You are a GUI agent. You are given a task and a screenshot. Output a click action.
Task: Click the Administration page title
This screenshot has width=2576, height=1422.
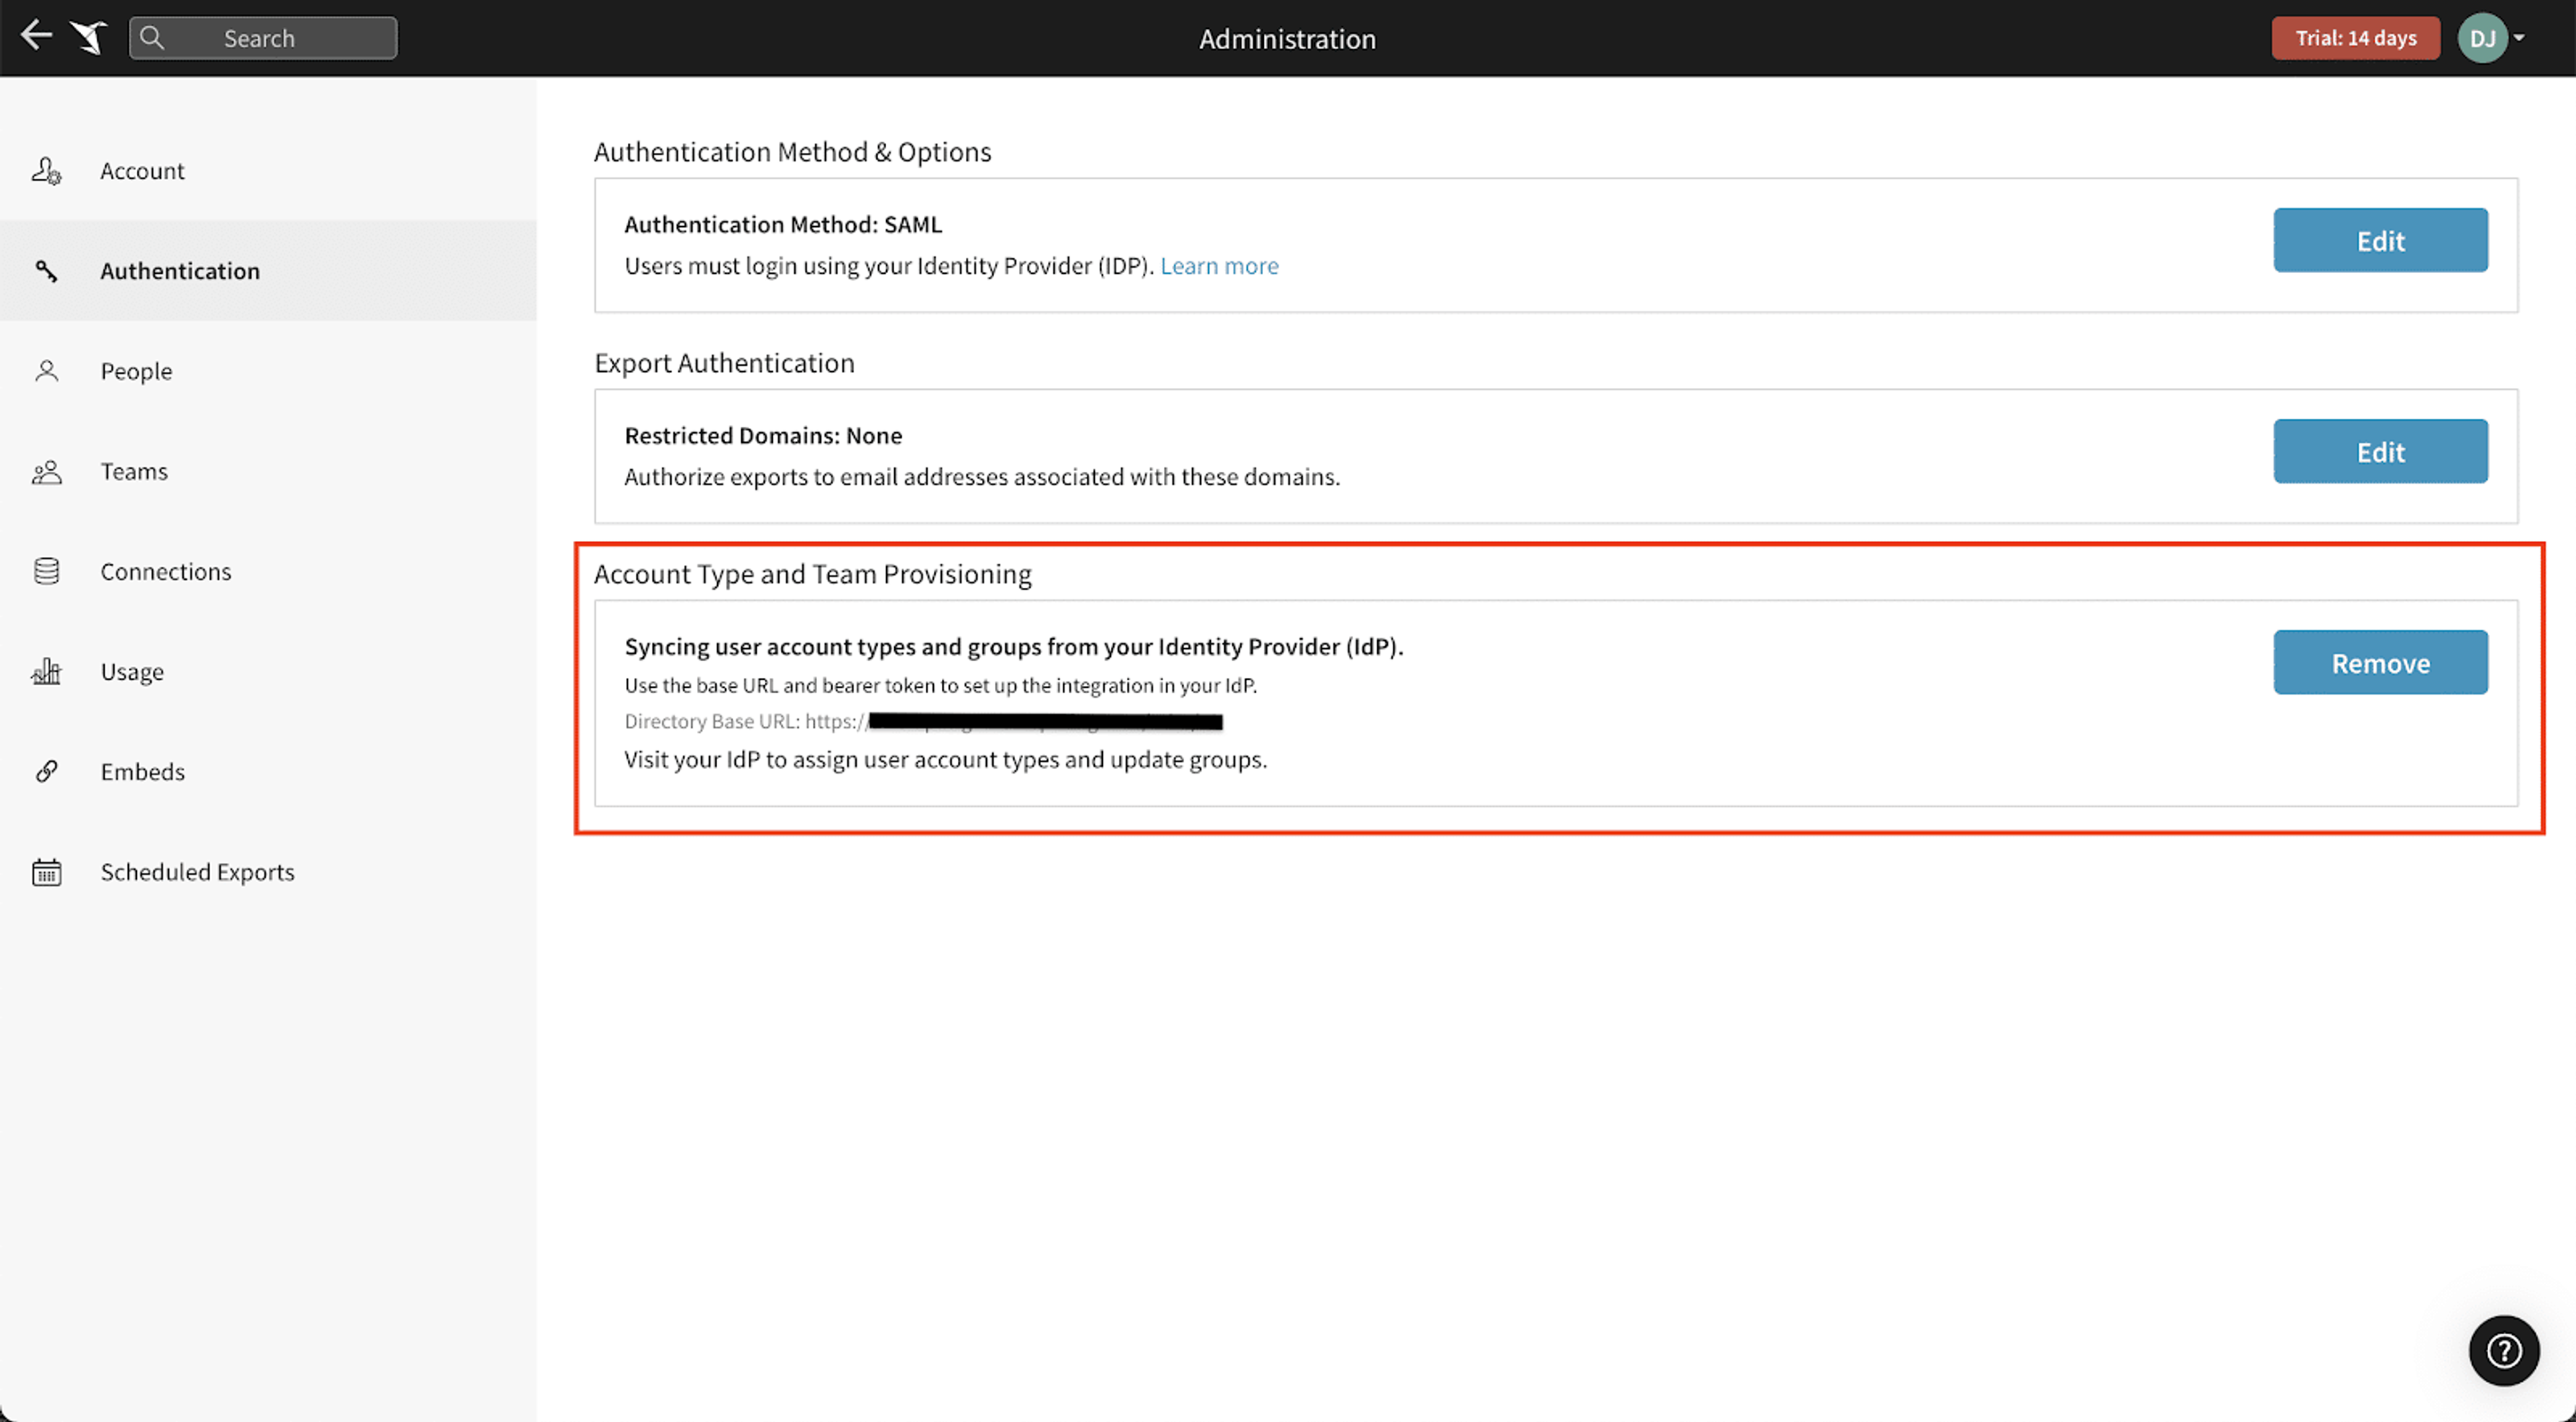click(x=1287, y=39)
